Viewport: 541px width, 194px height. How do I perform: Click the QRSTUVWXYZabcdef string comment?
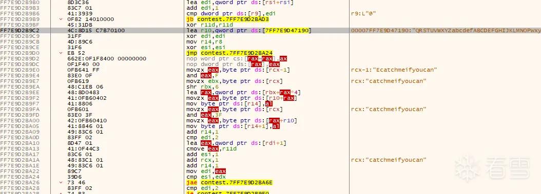[446, 30]
